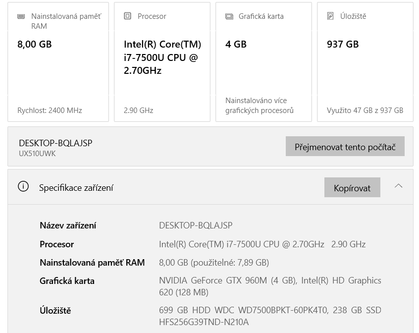Click the Přejmenovat tento počítač button
Screen dimensions: 419x333
(345, 146)
